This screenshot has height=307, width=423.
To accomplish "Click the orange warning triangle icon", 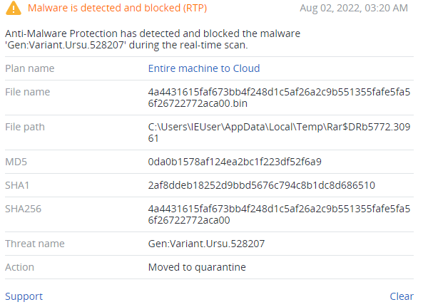I will coord(14,8).
